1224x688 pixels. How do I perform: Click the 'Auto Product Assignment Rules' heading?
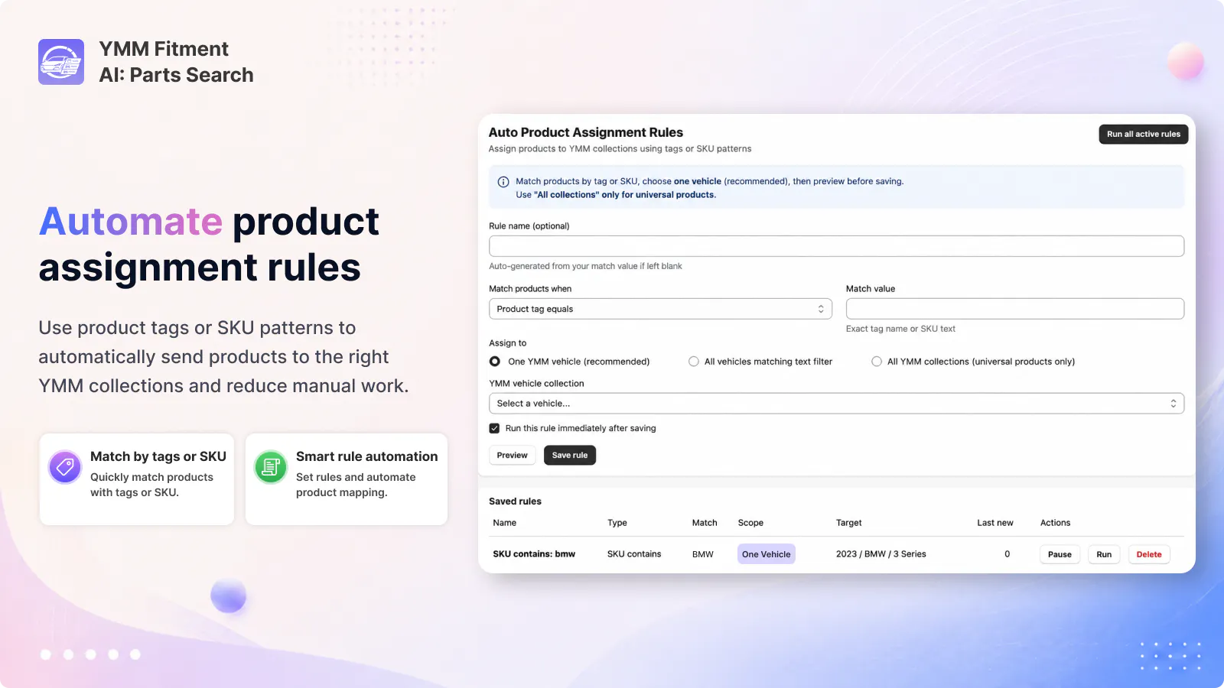[x=586, y=132]
